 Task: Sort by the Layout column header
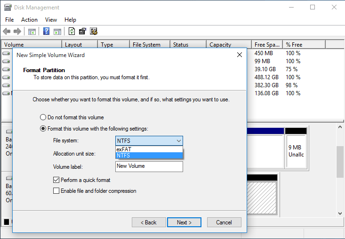80,44
